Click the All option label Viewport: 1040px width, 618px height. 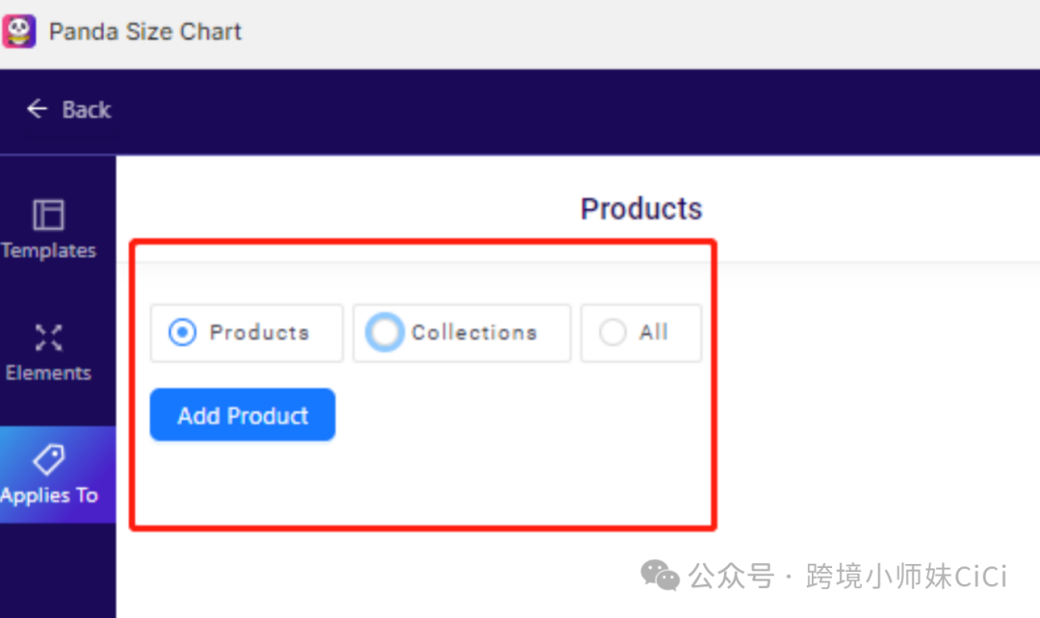pyautogui.click(x=653, y=332)
